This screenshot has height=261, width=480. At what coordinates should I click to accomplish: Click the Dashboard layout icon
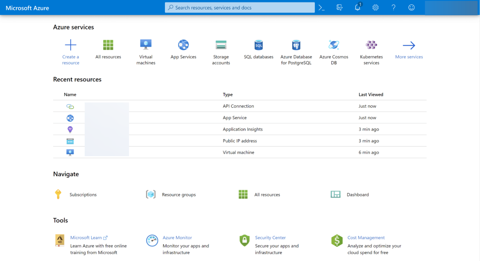(x=335, y=194)
